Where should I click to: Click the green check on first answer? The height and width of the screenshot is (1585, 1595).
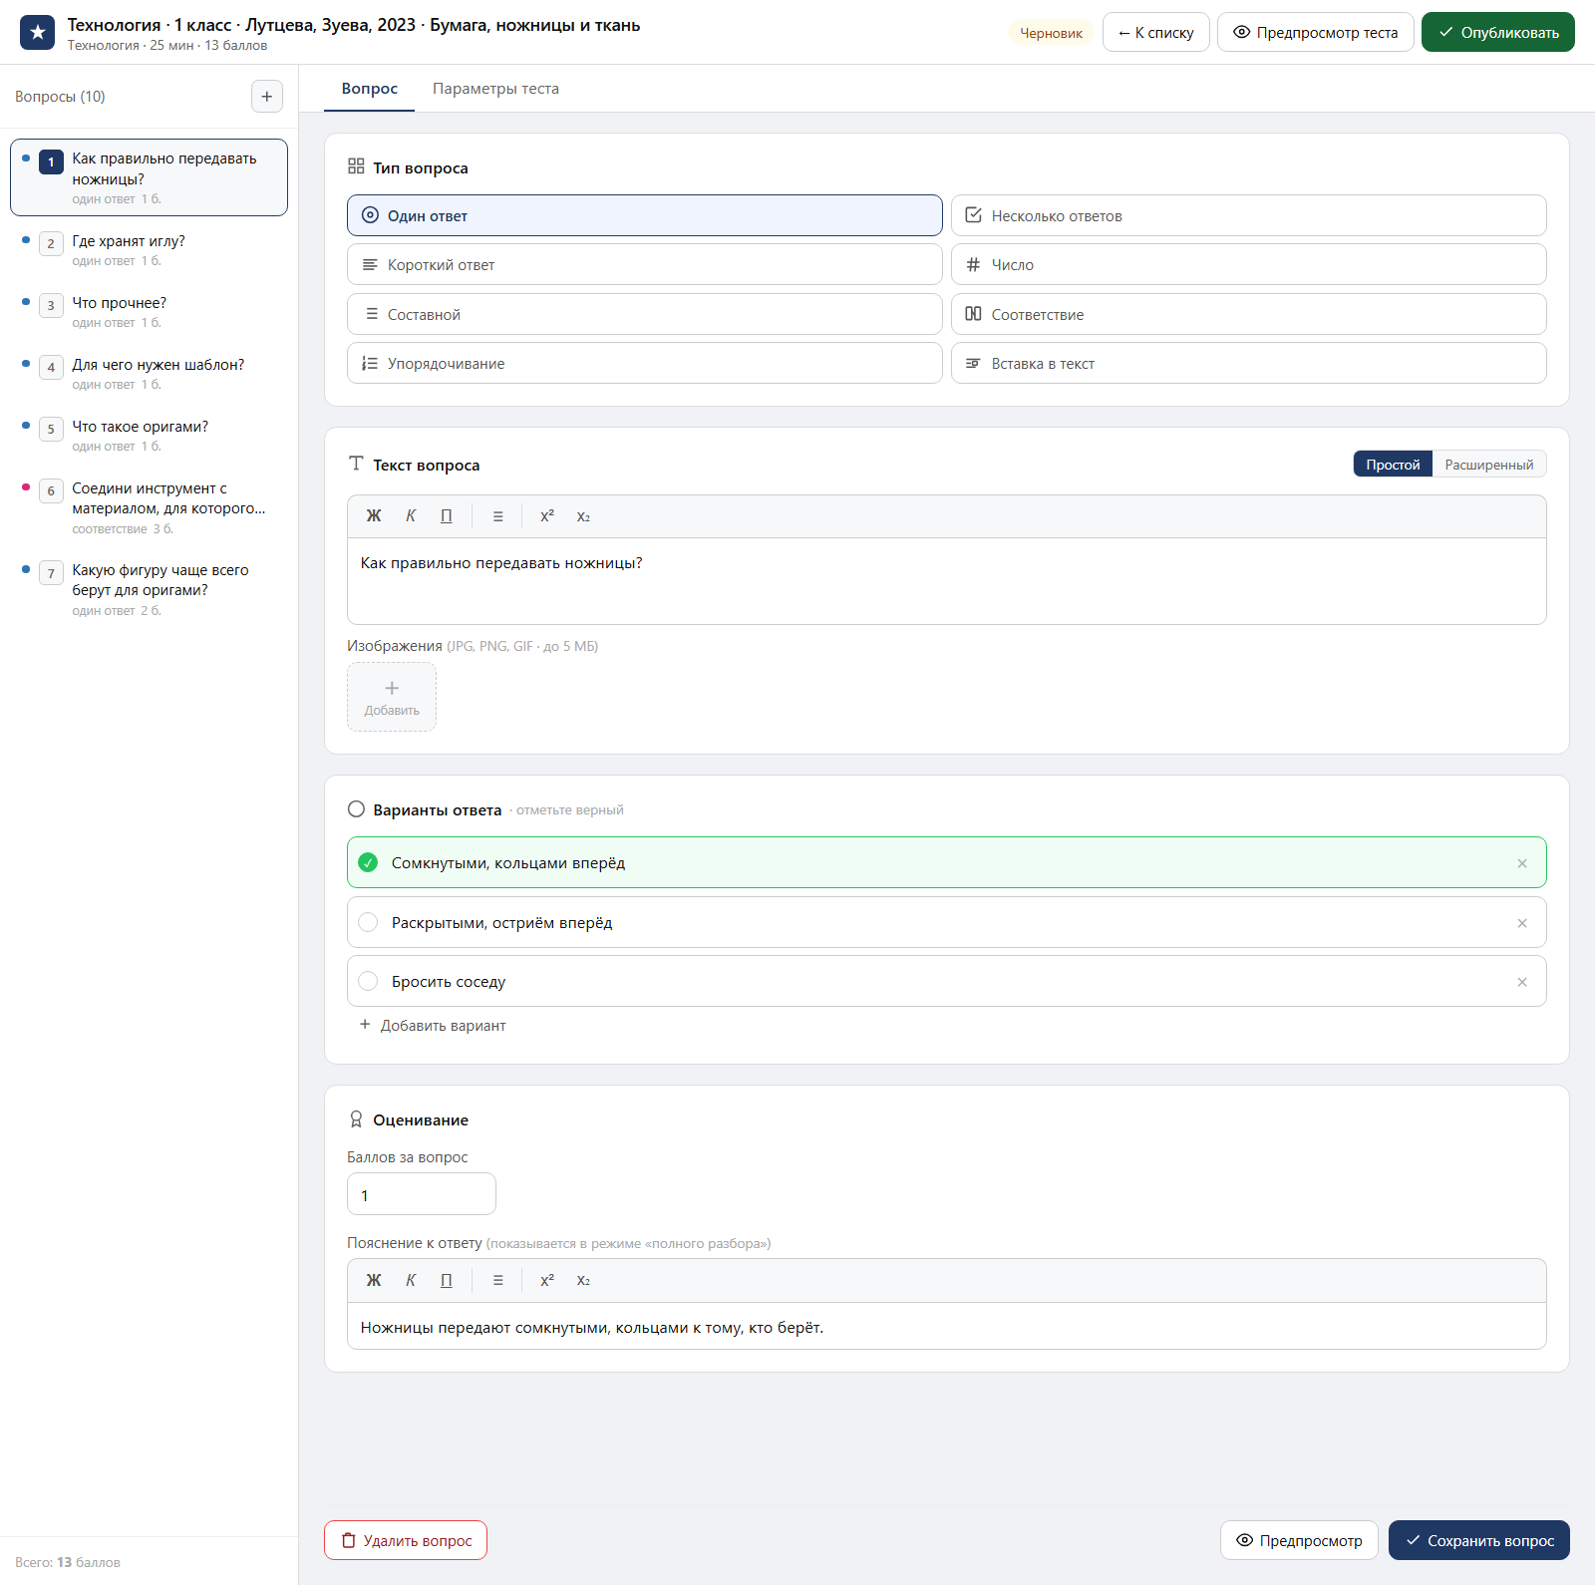tap(368, 862)
